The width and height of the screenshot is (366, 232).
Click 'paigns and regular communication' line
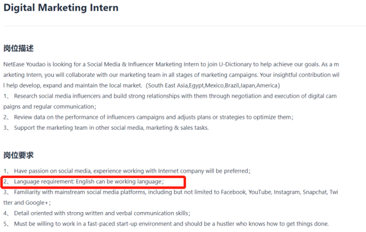click(49, 107)
